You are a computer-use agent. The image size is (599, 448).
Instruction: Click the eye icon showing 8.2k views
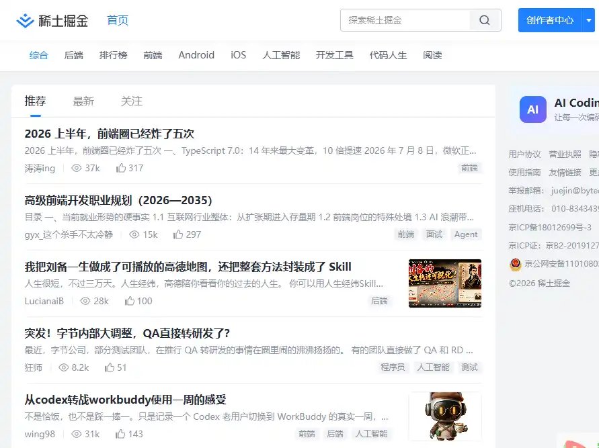click(63, 367)
